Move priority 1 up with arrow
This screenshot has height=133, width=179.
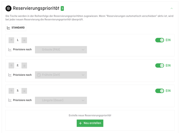(x=11, y=40)
